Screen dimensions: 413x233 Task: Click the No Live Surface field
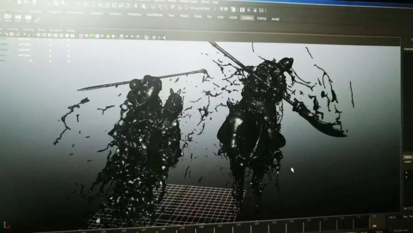(x=200, y=8)
